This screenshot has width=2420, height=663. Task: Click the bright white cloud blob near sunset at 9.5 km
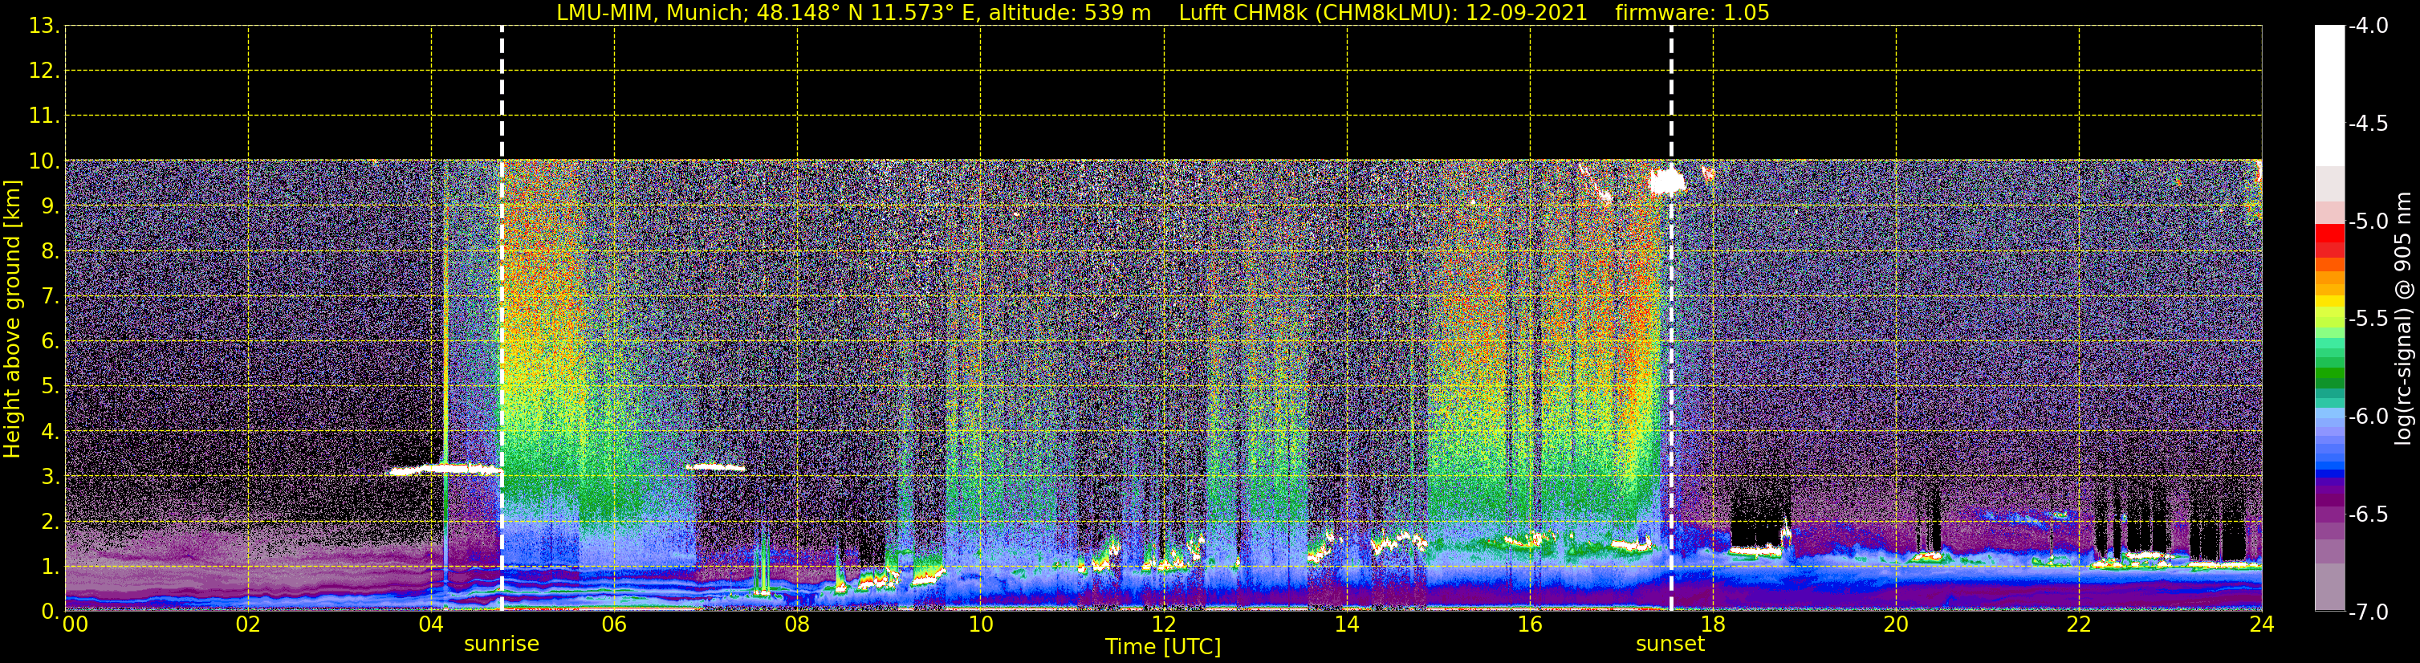pyautogui.click(x=1666, y=181)
